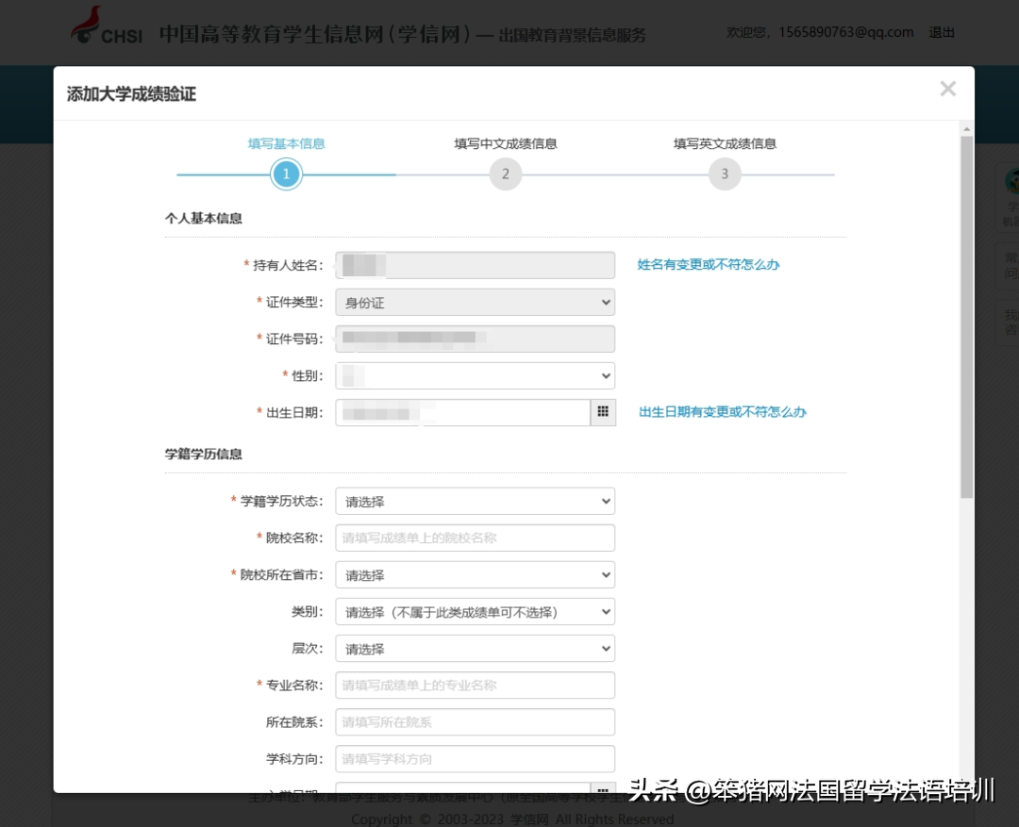
Task: Close the 添加大学成绩验证 dialog
Action: [947, 89]
